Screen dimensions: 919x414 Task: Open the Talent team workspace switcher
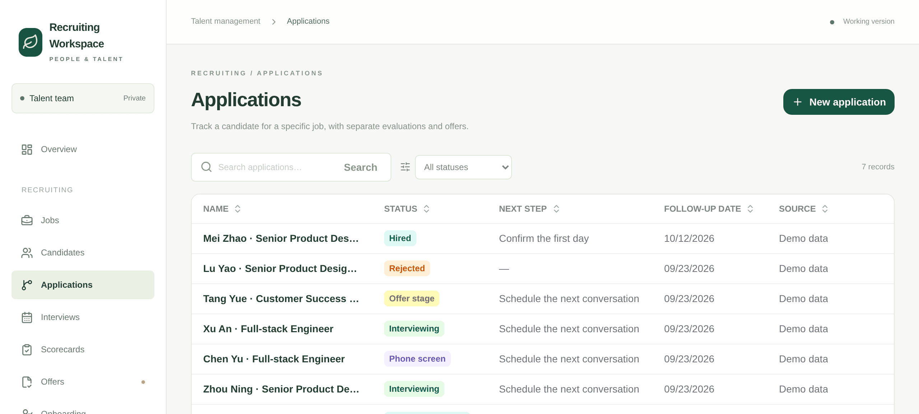click(83, 98)
